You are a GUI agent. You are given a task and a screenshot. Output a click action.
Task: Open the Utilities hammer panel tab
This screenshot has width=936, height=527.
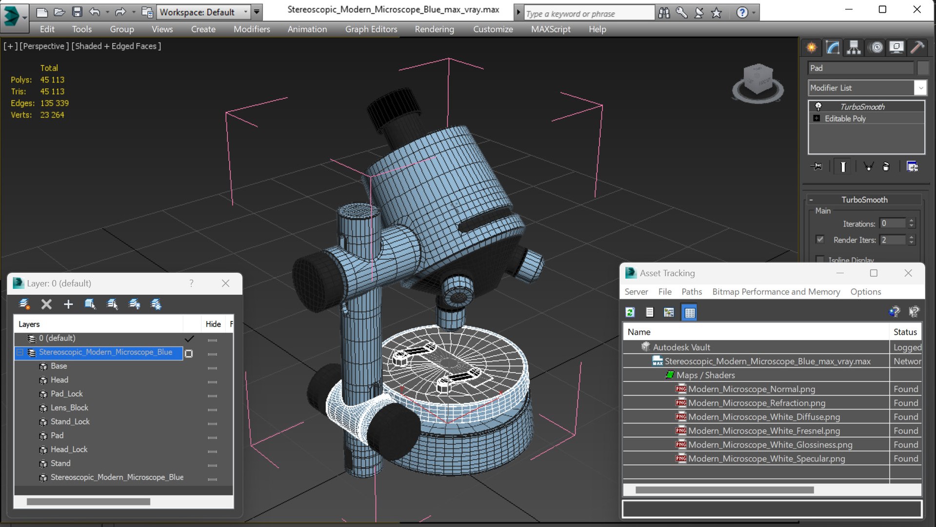(x=917, y=47)
